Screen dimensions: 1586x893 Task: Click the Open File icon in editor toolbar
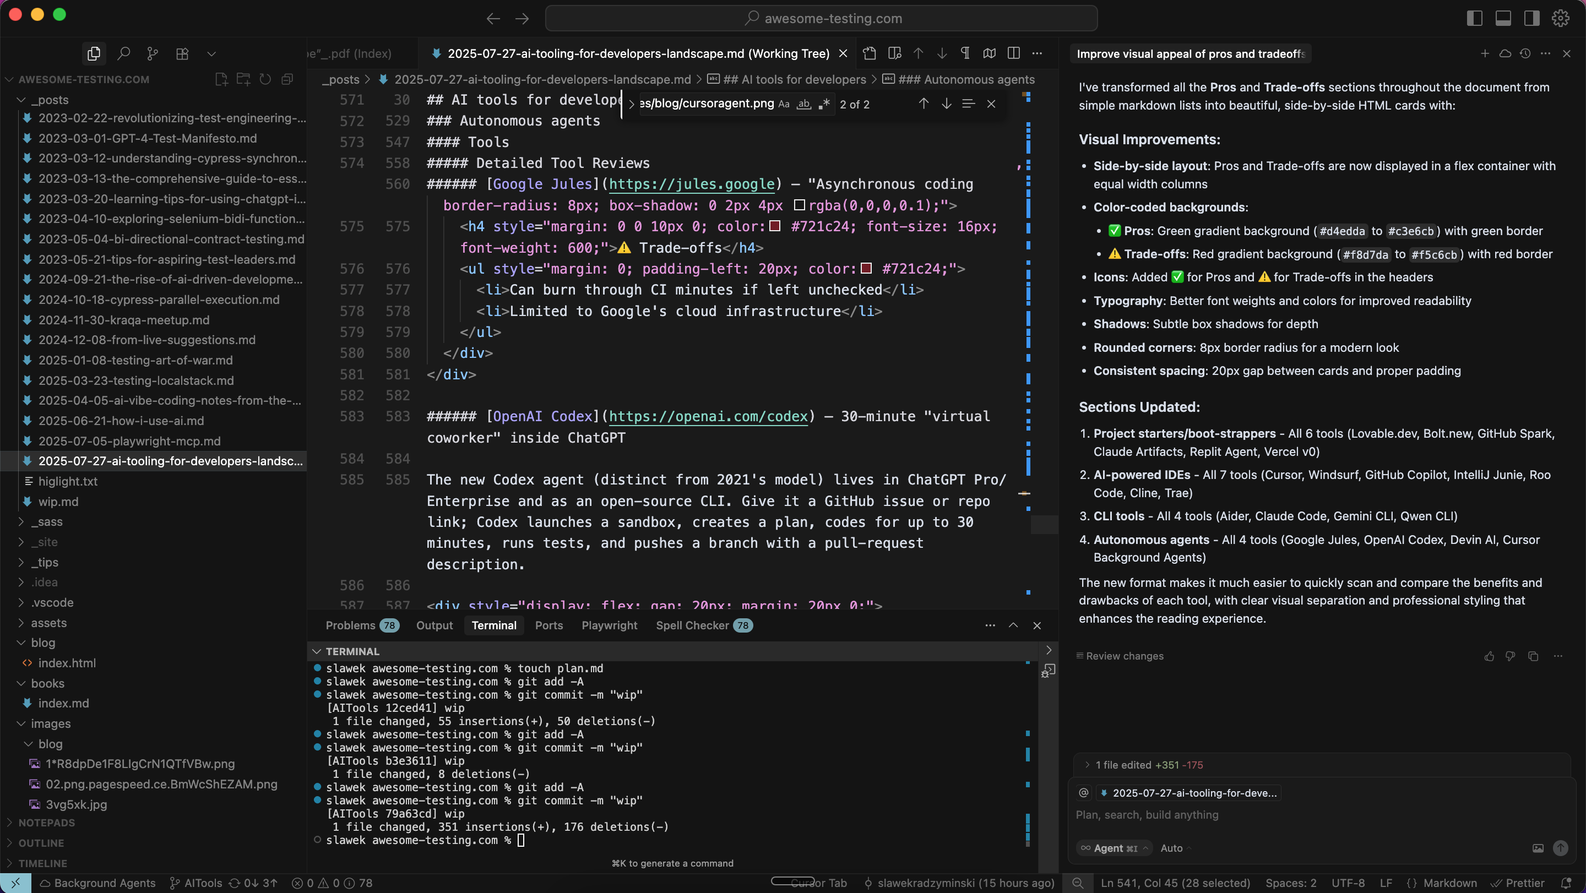click(870, 53)
